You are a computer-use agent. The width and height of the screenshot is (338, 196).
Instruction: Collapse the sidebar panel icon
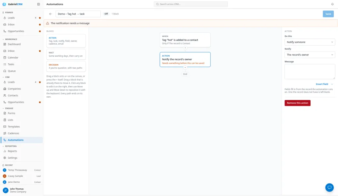point(38,4)
